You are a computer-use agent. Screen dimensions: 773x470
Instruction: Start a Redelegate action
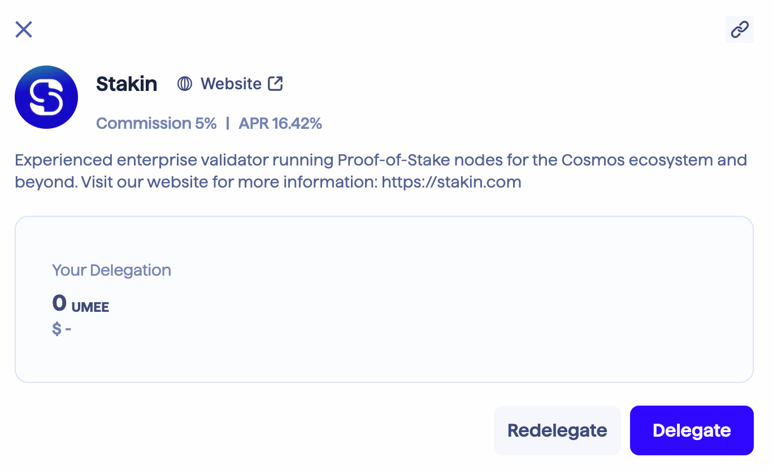tap(557, 430)
